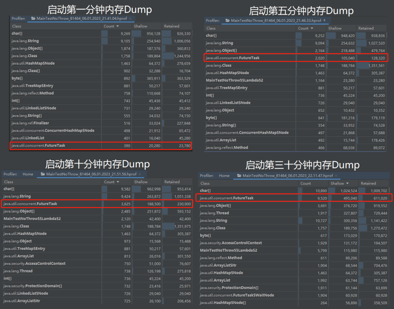
Task: Select java.util.ArrayList$Itr row with count 725
Action: [97, 301]
